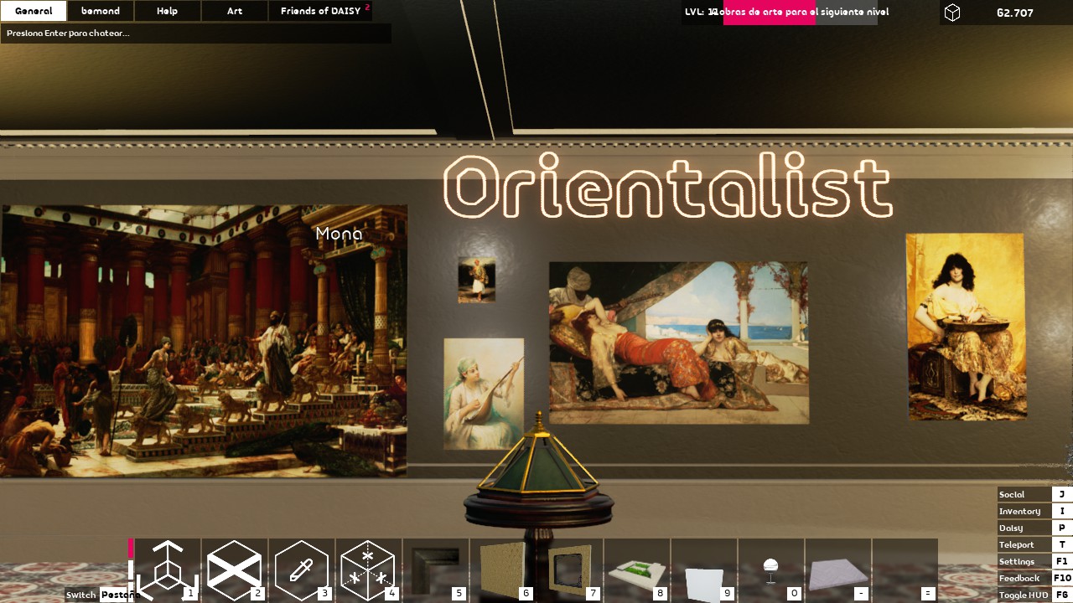This screenshot has height=603, width=1073.
Task: Open the Teleport menu
Action: pyautogui.click(x=1035, y=544)
